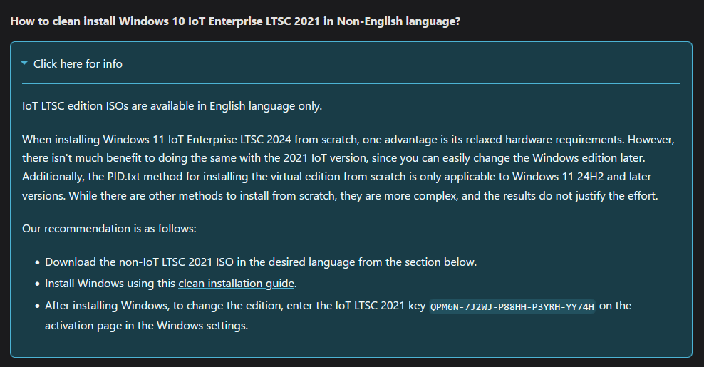
Task: Click the 'Non-English language?' part of heading
Action: 399,21
